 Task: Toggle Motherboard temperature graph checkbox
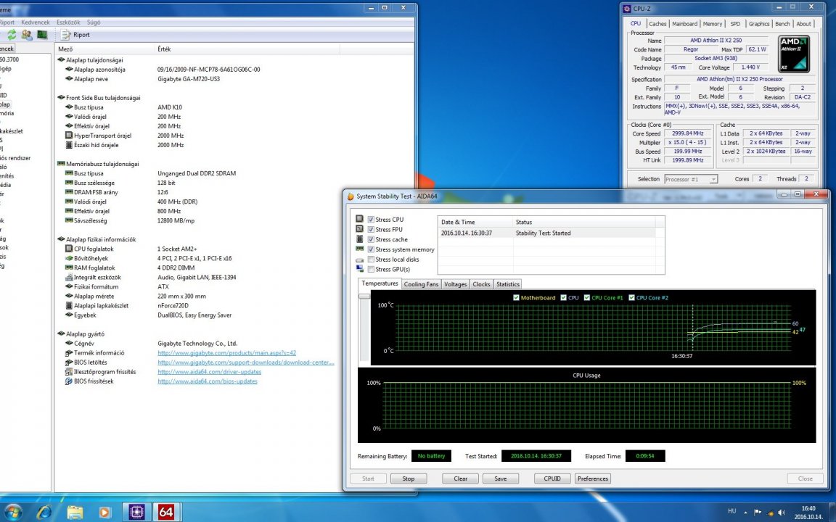click(x=516, y=298)
